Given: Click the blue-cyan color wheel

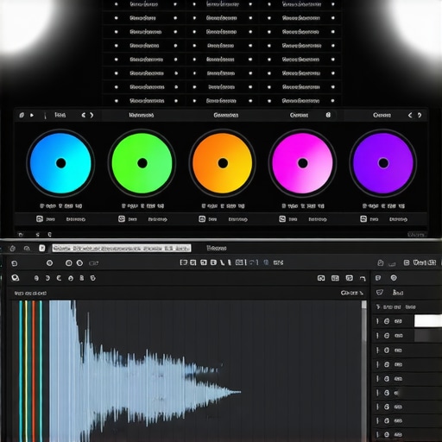Looking at the screenshot, I should pos(60,163).
